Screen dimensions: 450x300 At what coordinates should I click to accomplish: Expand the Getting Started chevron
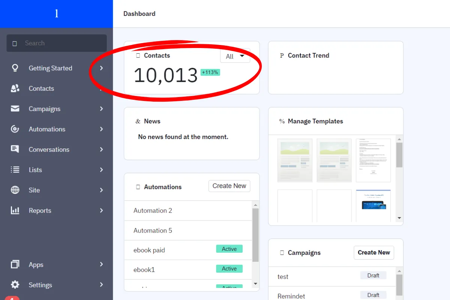coord(101,68)
